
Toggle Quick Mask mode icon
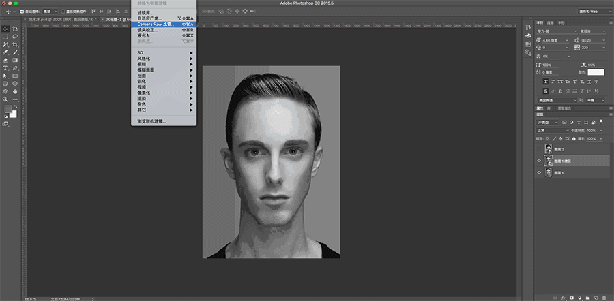click(x=5, y=124)
